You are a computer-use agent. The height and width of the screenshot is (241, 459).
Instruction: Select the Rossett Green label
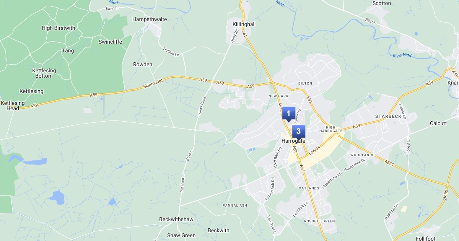[319, 221]
